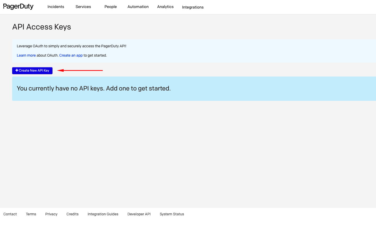Click the 'You currently have no API keys' message

coord(94,88)
